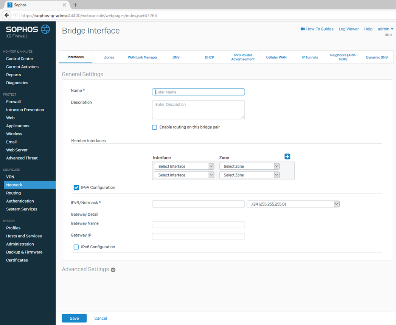
Task: Open Reports in sidebar
Action: point(14,75)
